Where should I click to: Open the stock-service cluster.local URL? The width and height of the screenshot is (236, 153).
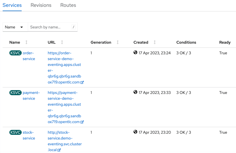65,141
